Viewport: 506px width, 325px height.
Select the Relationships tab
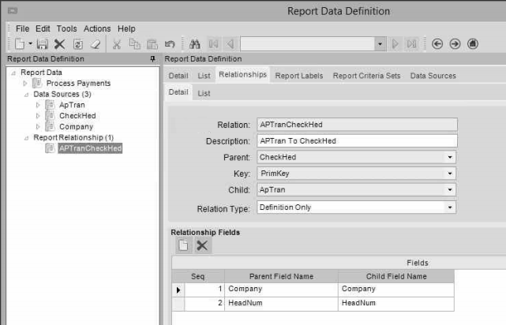tap(242, 74)
